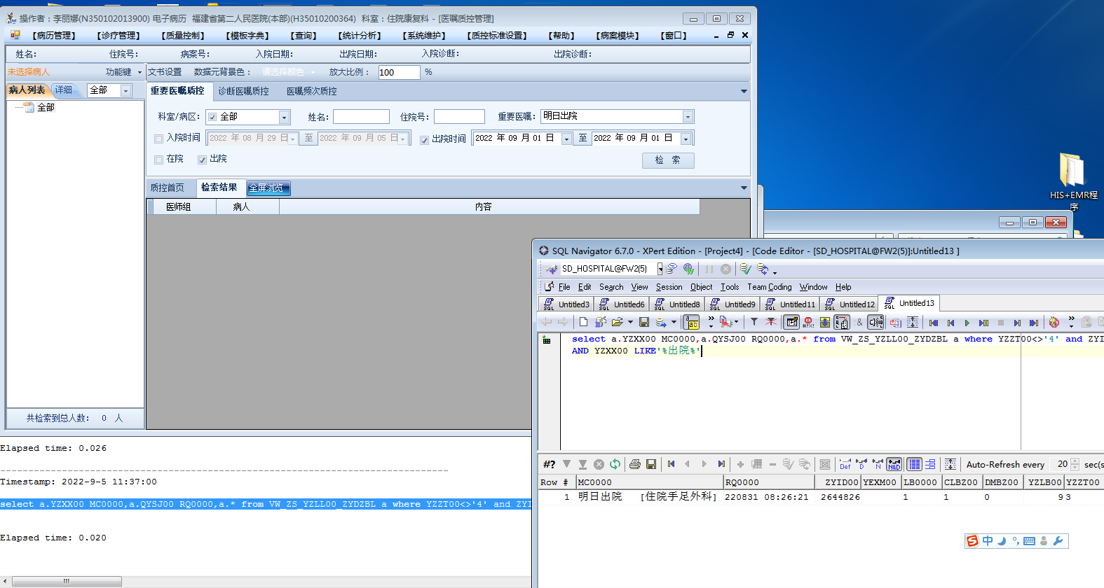Image resolution: width=1104 pixels, height=588 pixels.
Task: Click the commit icon in SQL Navigator session toolbar
Action: pyautogui.click(x=745, y=269)
